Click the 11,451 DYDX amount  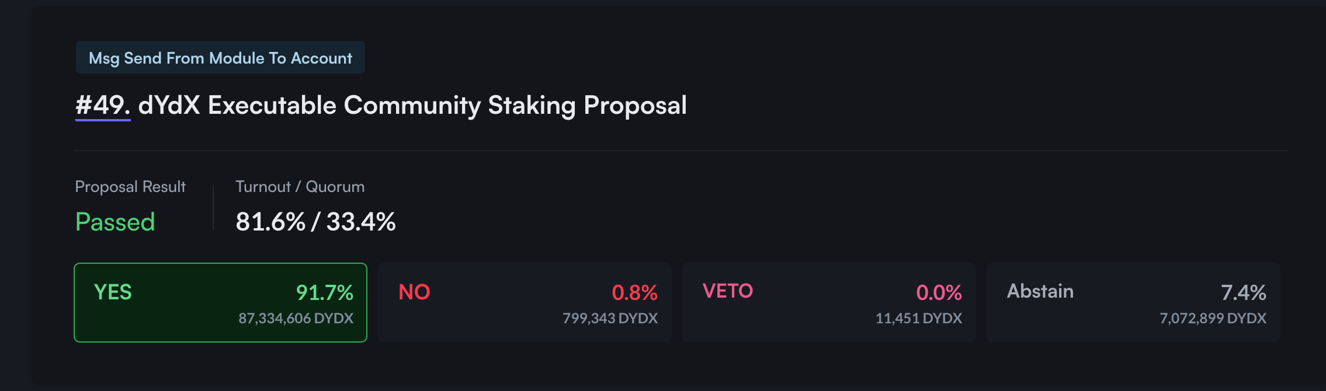point(918,319)
